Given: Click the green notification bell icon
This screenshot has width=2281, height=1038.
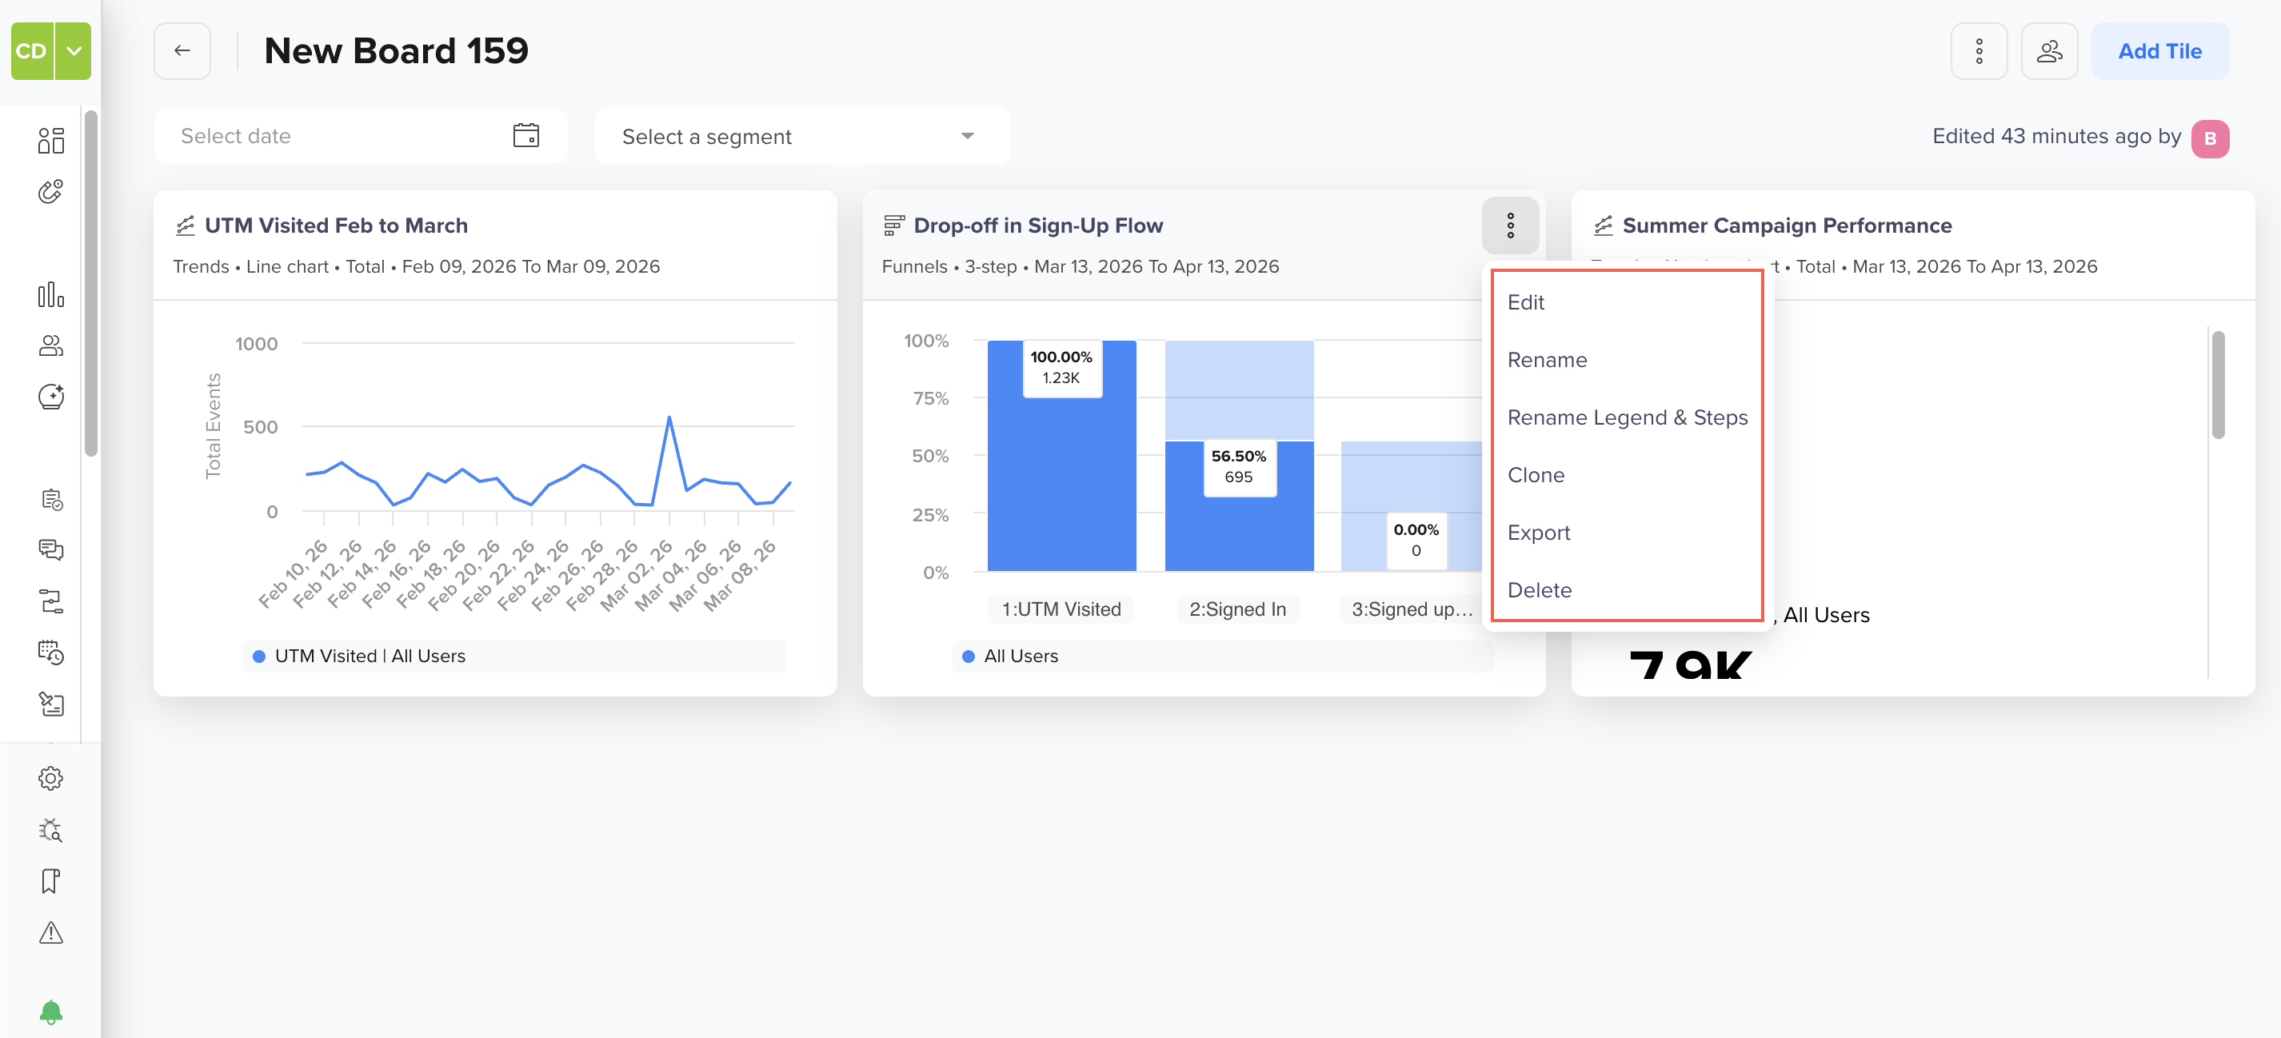Looking at the screenshot, I should (x=51, y=1011).
